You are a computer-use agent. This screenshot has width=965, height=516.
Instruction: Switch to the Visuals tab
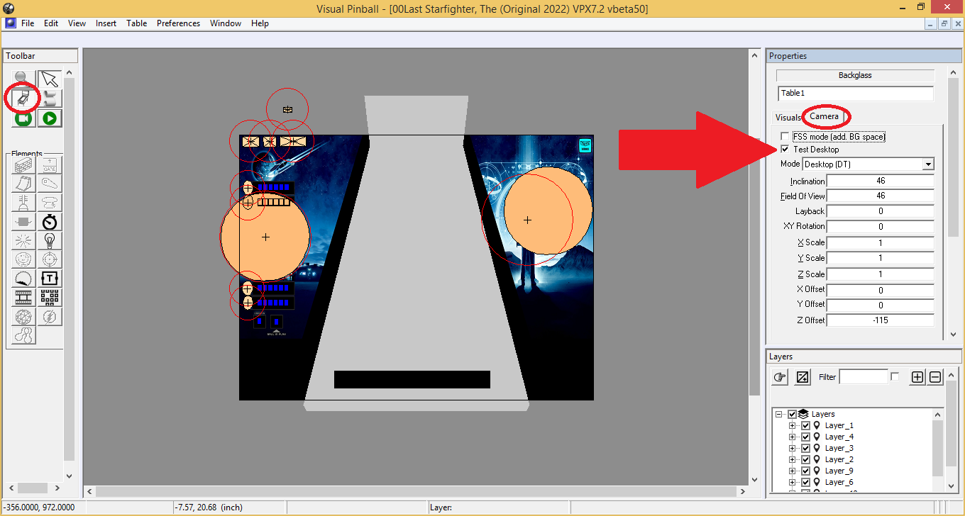788,117
